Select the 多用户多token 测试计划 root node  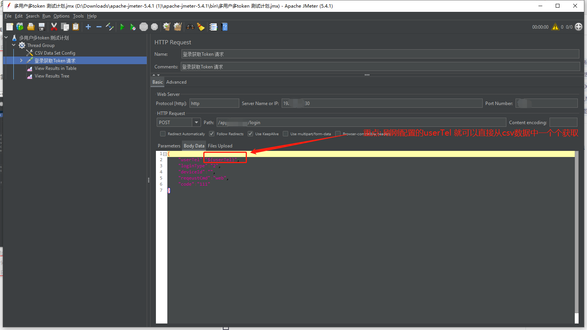pyautogui.click(x=44, y=38)
